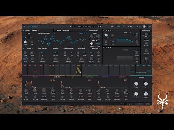Select previous Filter 1 type arrow
The width and height of the screenshot is (174, 130).
(120, 32)
